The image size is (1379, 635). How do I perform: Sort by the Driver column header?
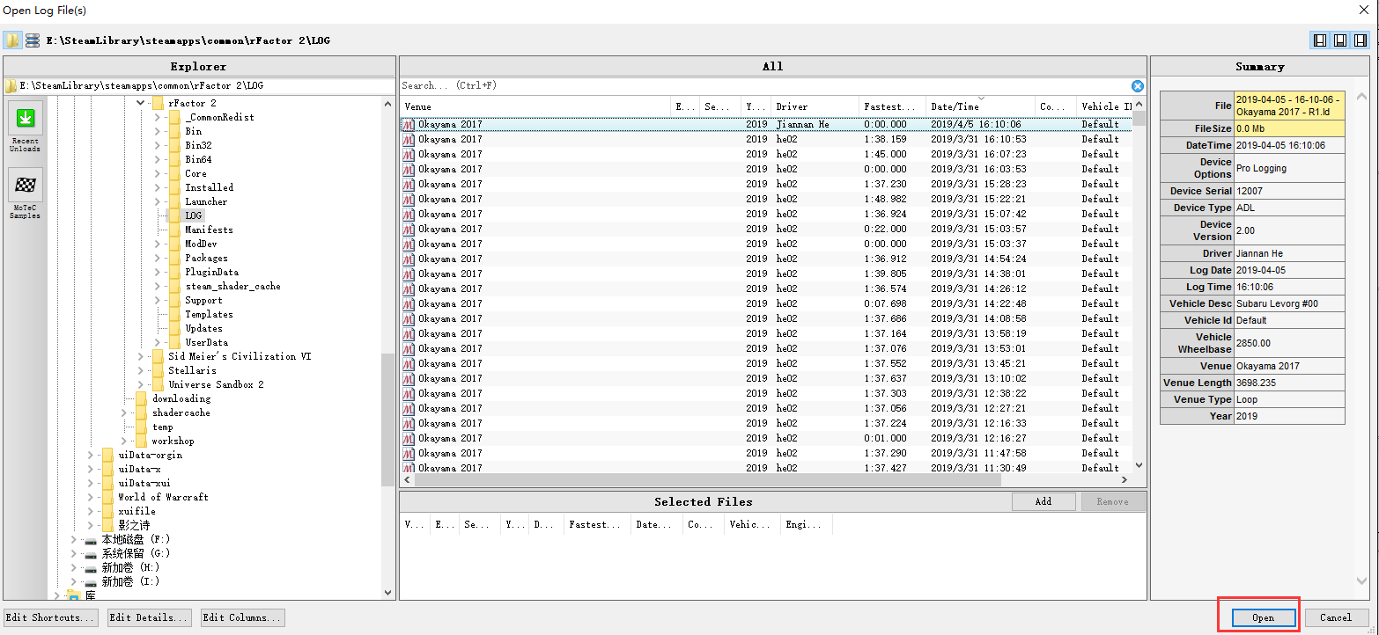815,106
